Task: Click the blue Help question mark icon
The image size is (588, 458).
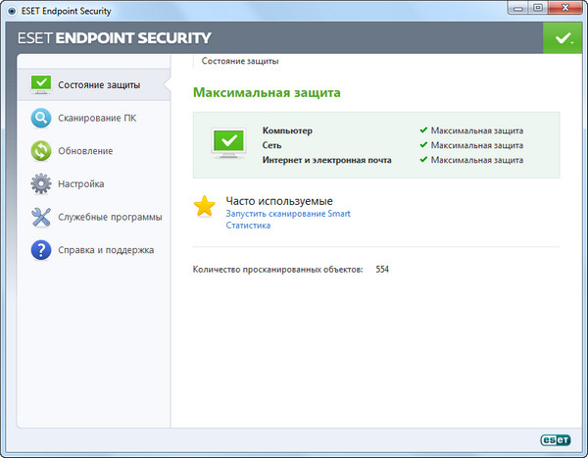Action: pos(40,250)
